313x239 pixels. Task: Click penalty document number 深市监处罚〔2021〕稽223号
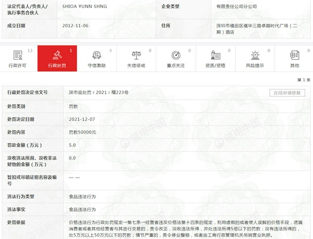[x=98, y=93]
